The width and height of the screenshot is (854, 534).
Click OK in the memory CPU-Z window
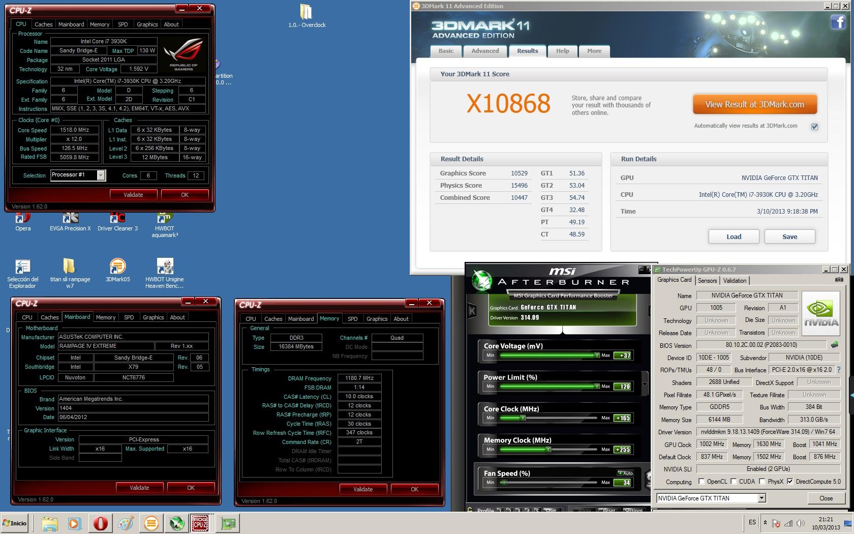pos(414,489)
